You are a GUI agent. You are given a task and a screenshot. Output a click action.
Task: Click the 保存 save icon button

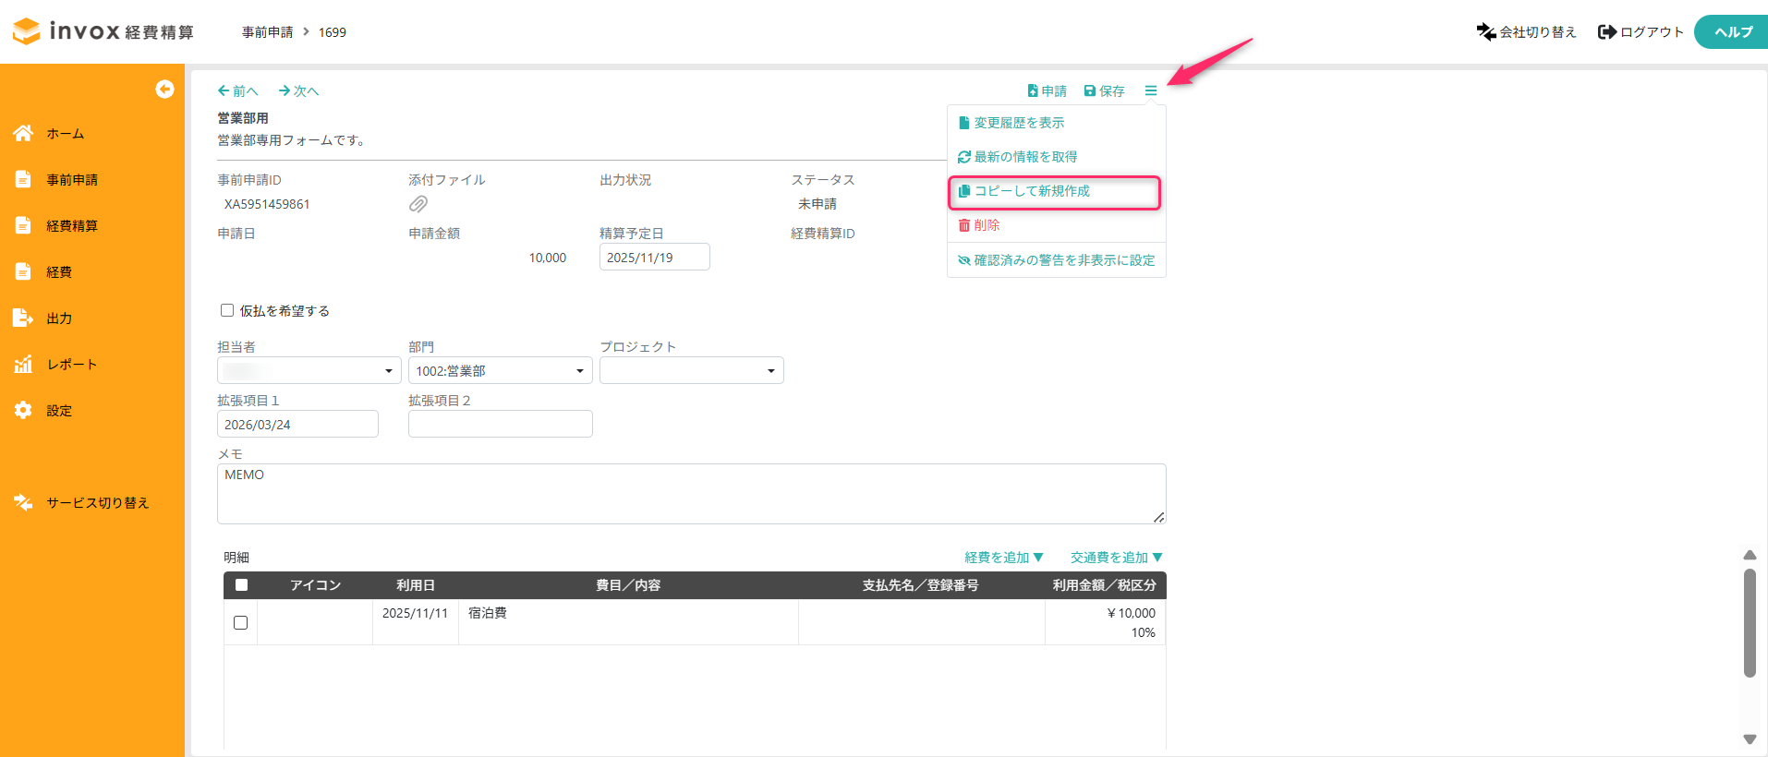pyautogui.click(x=1104, y=90)
